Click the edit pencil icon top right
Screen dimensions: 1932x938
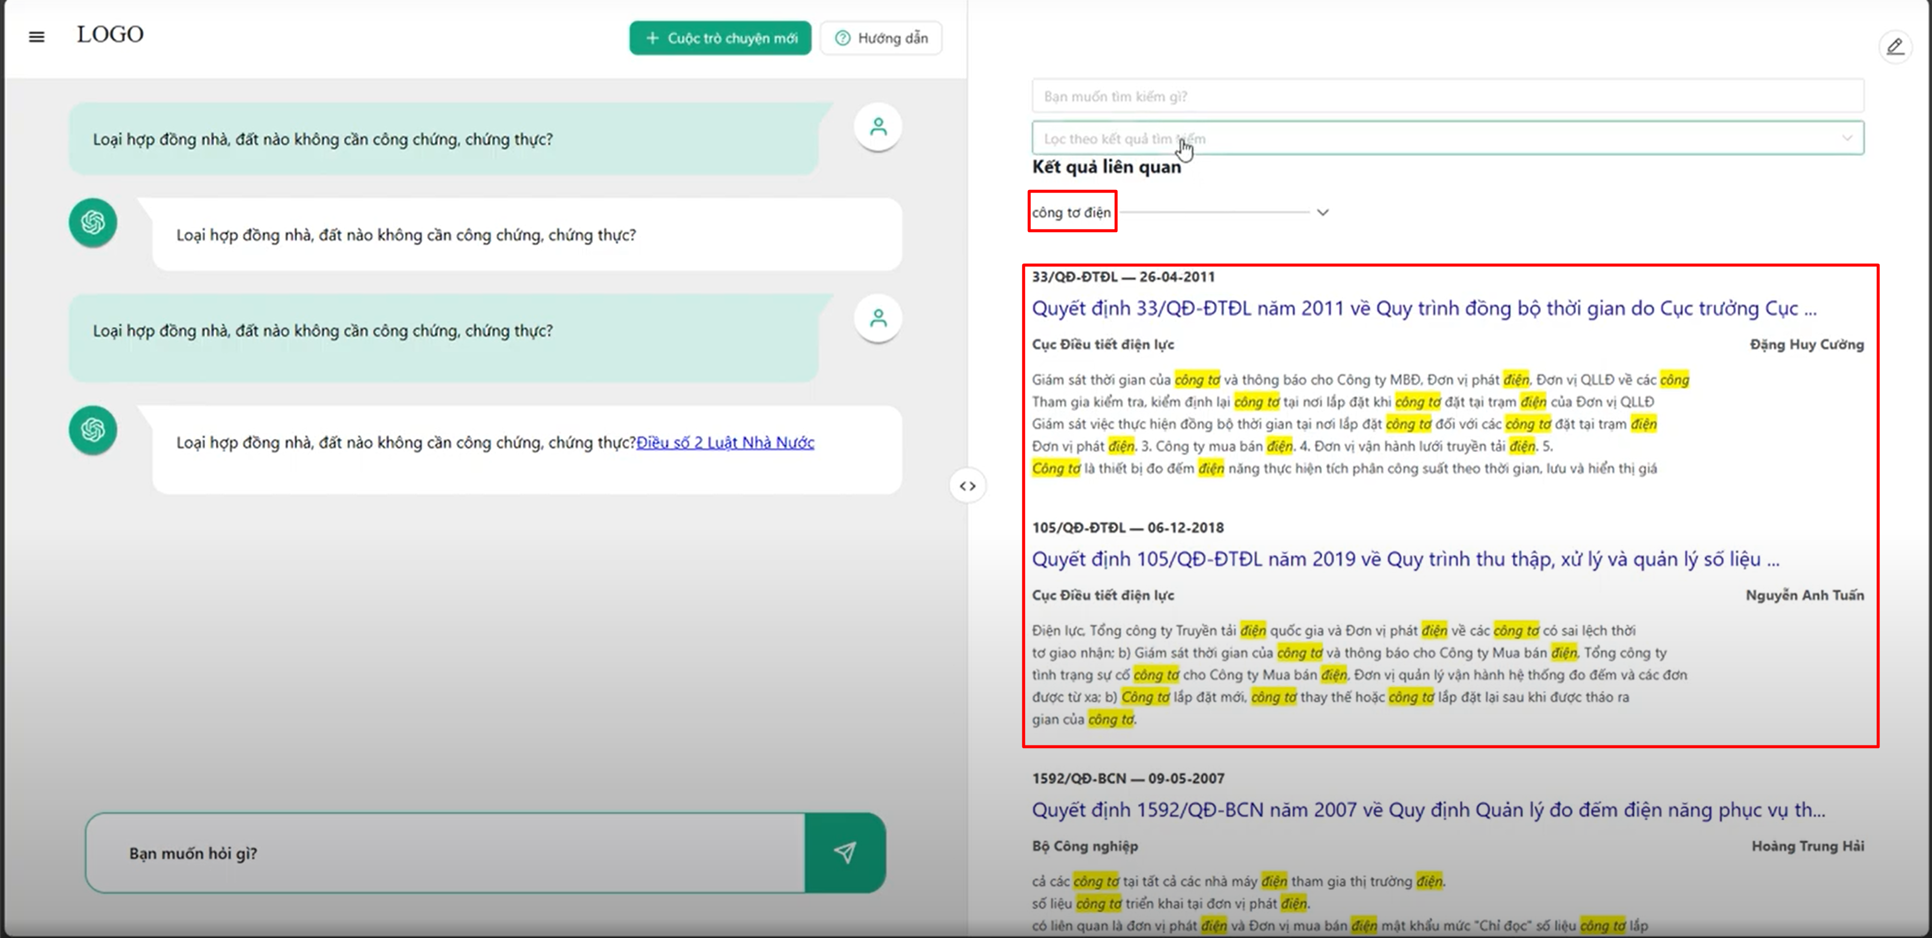coord(1895,47)
